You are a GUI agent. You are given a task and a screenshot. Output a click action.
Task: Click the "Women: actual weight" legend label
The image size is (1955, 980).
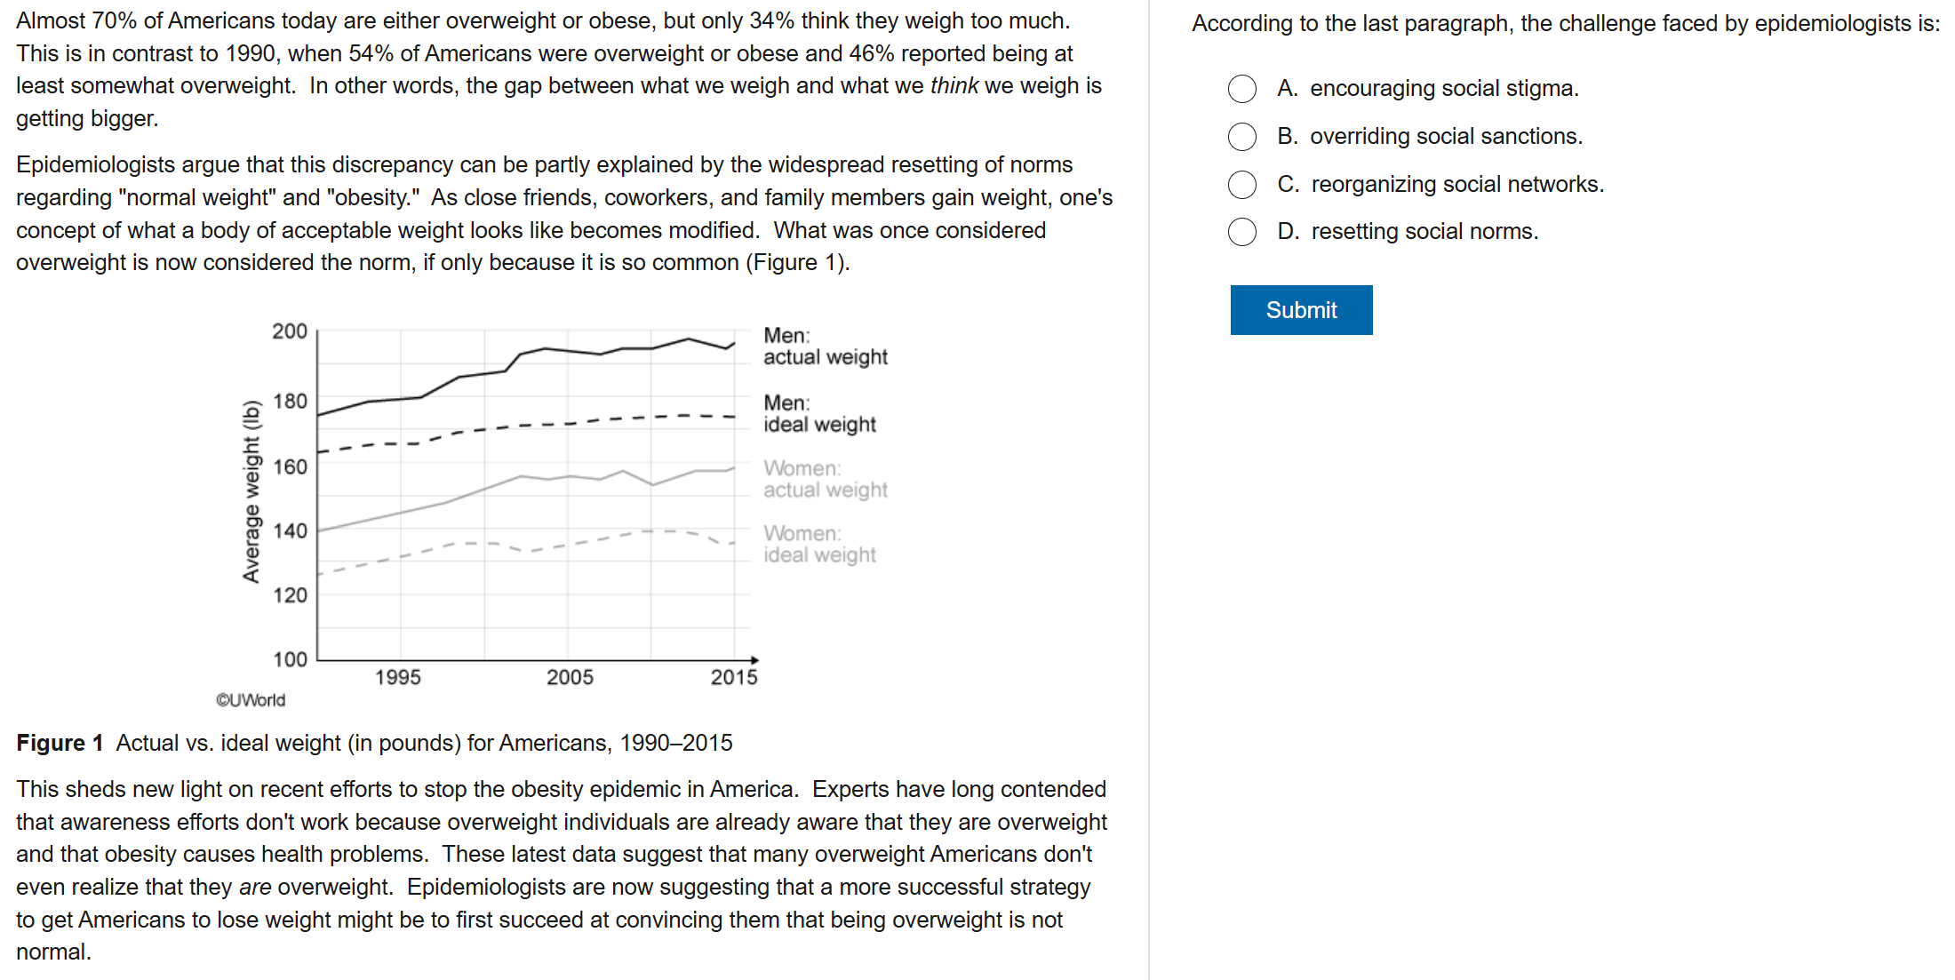(825, 479)
